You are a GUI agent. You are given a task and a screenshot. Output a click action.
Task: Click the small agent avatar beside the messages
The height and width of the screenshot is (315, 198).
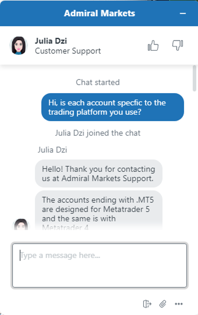(x=20, y=224)
